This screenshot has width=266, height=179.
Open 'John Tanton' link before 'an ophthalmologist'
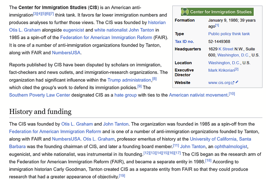pos(193,147)
